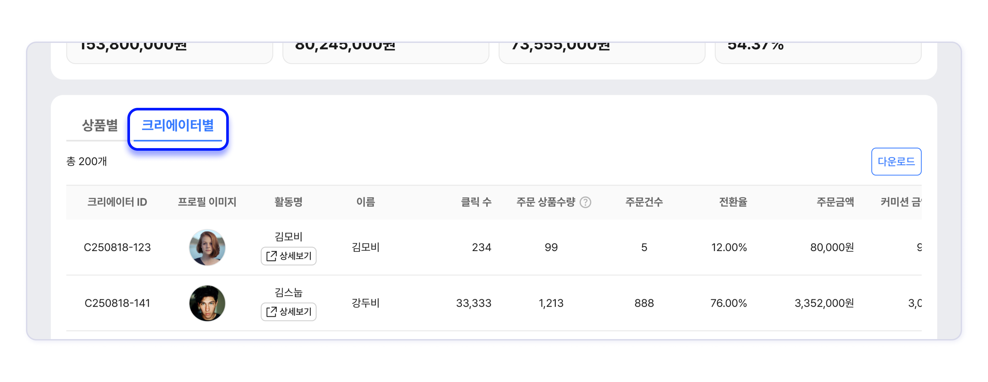Image resolution: width=988 pixels, height=382 pixels.
Task: Click 김모비's profile image thumbnail
Action: coord(207,247)
